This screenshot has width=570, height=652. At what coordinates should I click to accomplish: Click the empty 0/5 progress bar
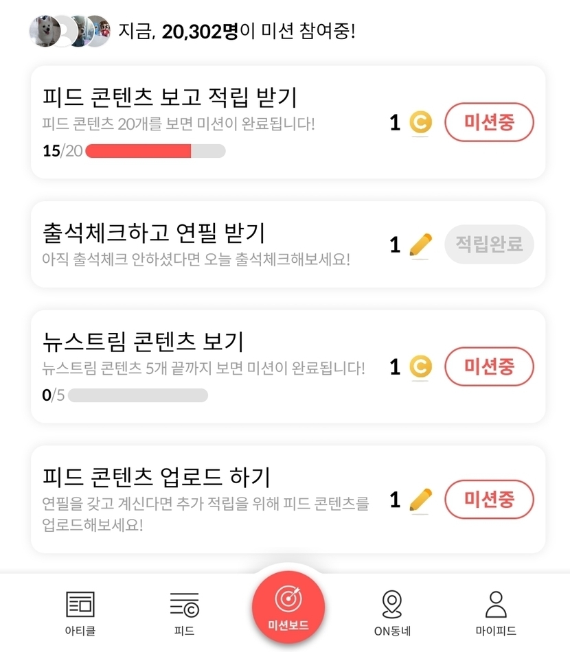point(137,395)
